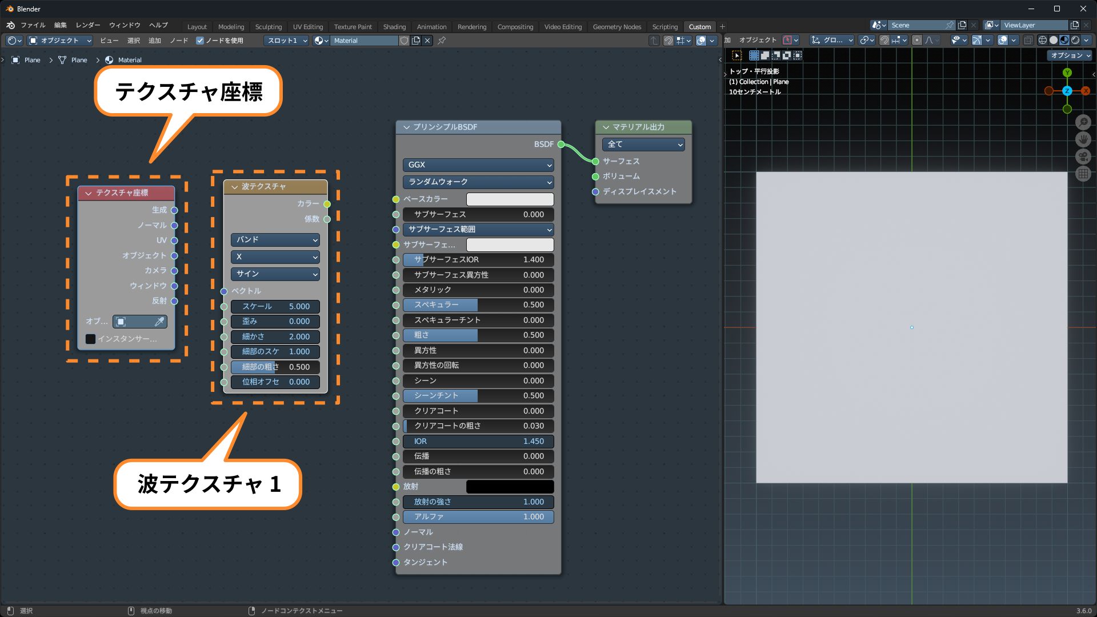Uncheck the ノードを使用 checkbox
Image resolution: width=1097 pixels, height=617 pixels.
click(x=200, y=41)
